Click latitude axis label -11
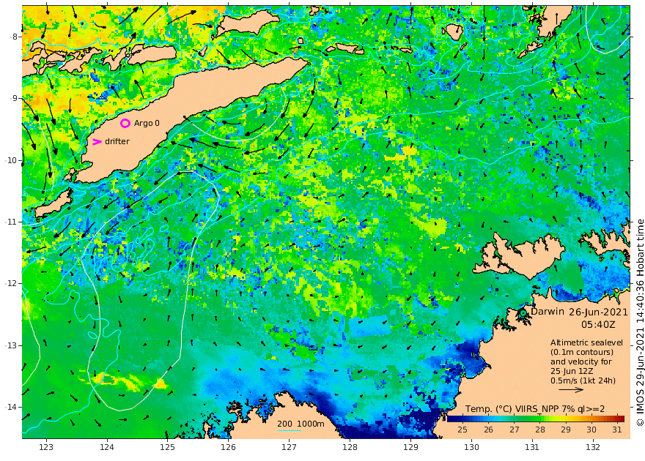Image resolution: width=645 pixels, height=461 pixels. (x=12, y=222)
